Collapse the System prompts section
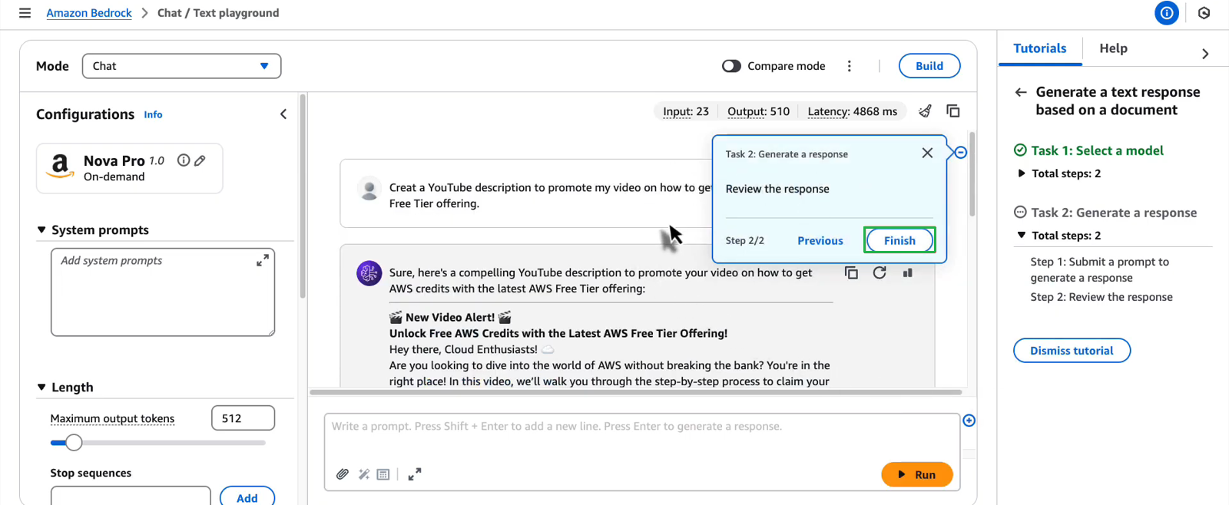 (x=41, y=230)
